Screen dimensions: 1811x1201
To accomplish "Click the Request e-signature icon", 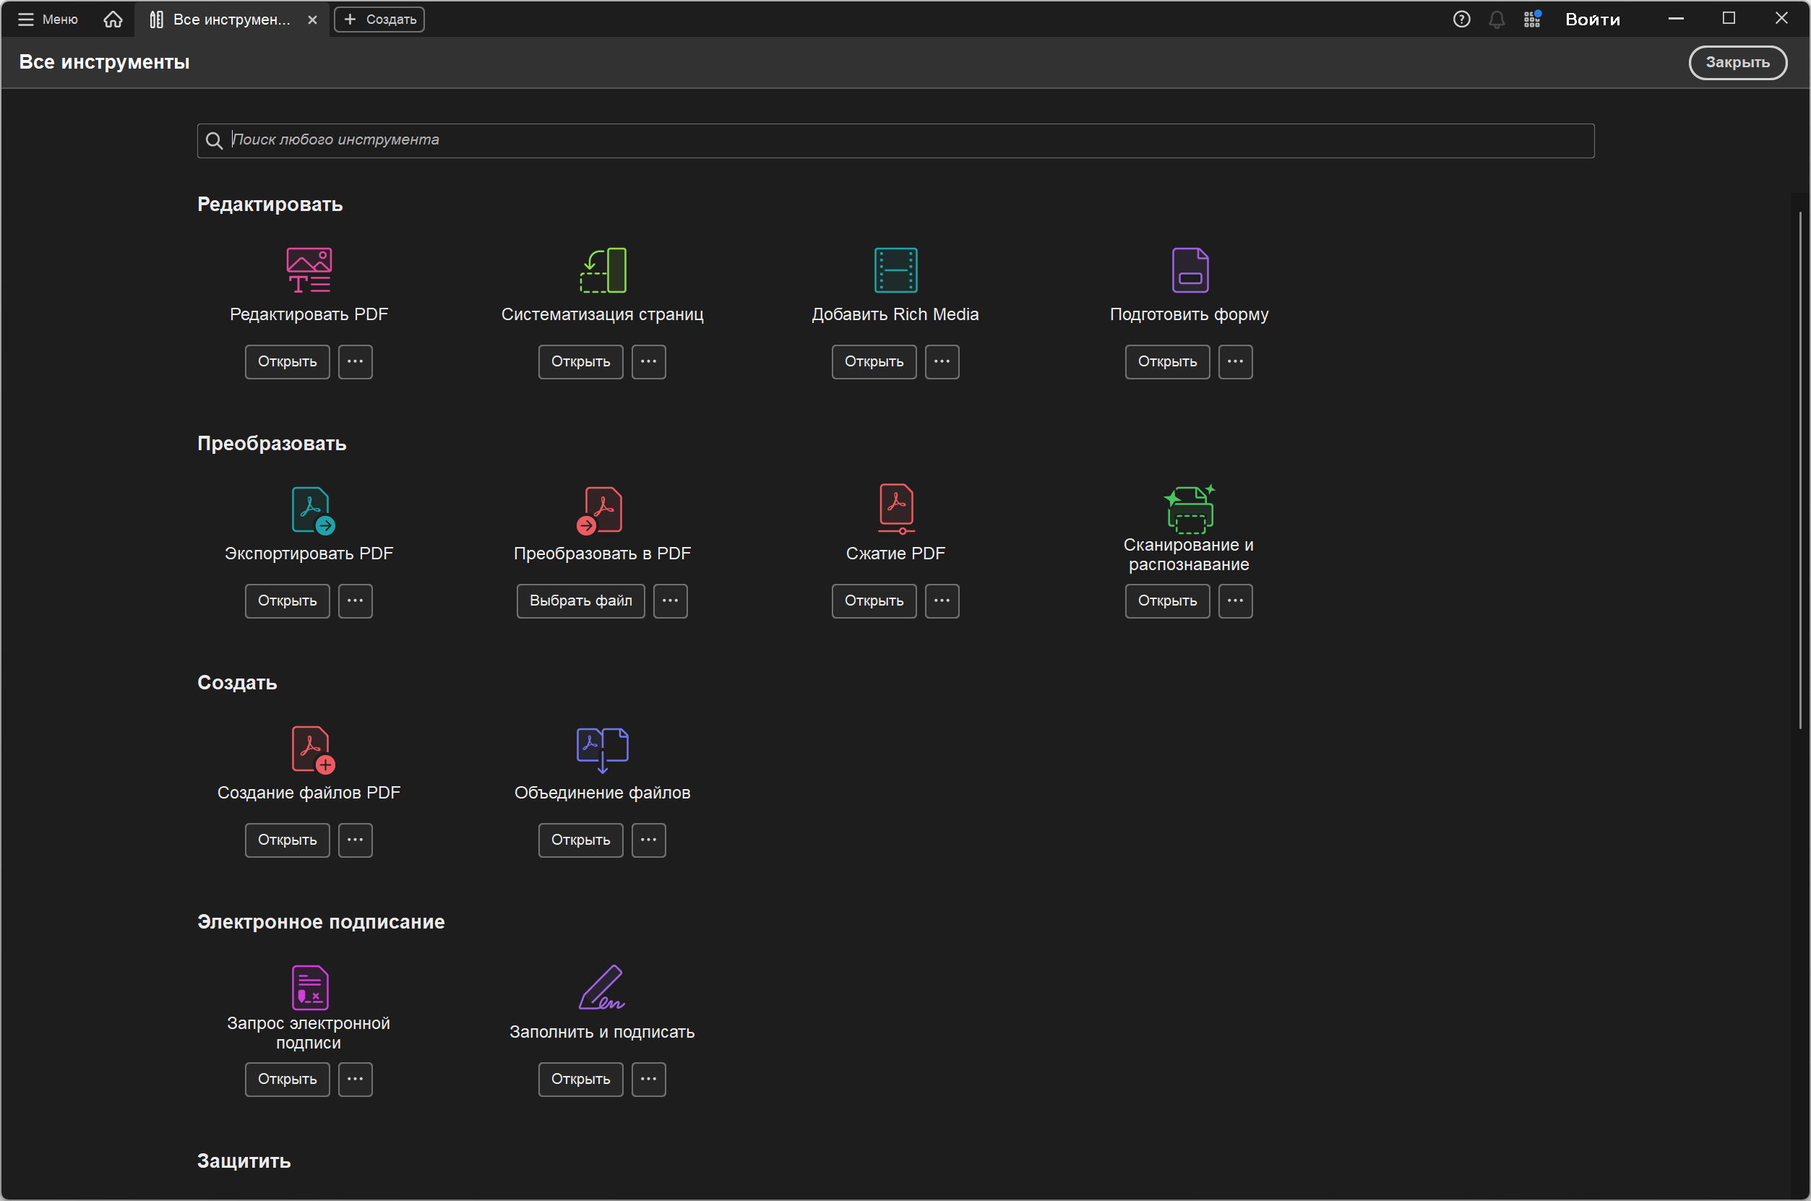I will [x=309, y=987].
